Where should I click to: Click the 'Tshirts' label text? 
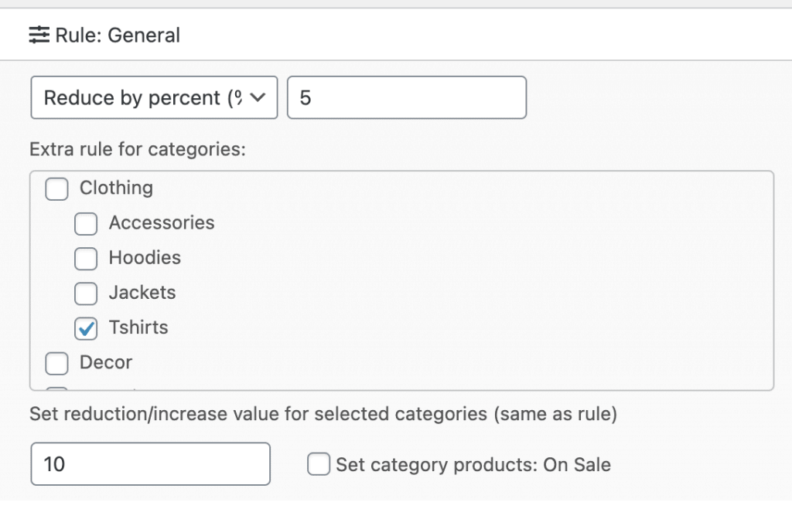point(138,327)
